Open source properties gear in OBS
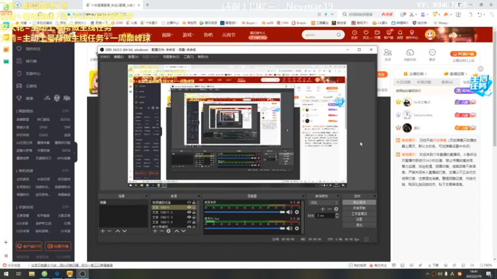This screenshot has width=497, height=279. coord(168,231)
